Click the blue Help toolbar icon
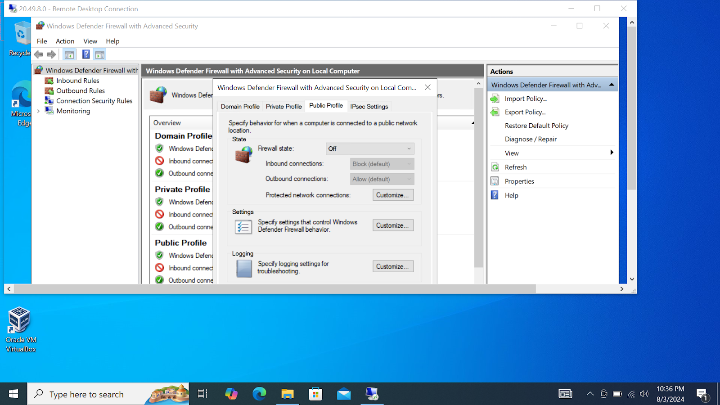 click(85, 54)
